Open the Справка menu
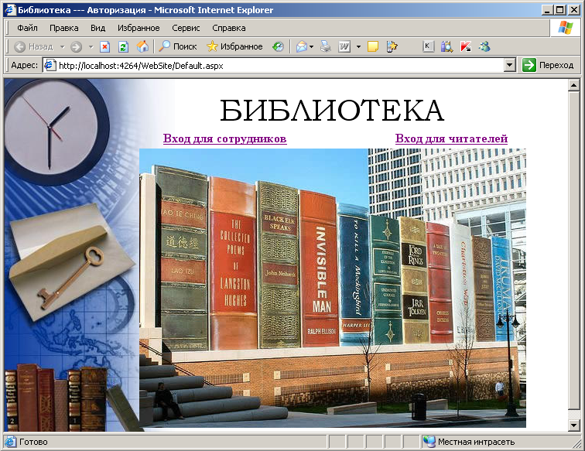The height and width of the screenshot is (451, 585). [229, 28]
